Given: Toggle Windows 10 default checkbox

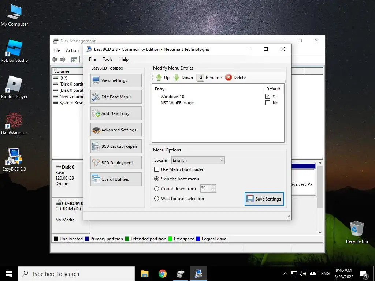Looking at the screenshot, I should coord(267,96).
